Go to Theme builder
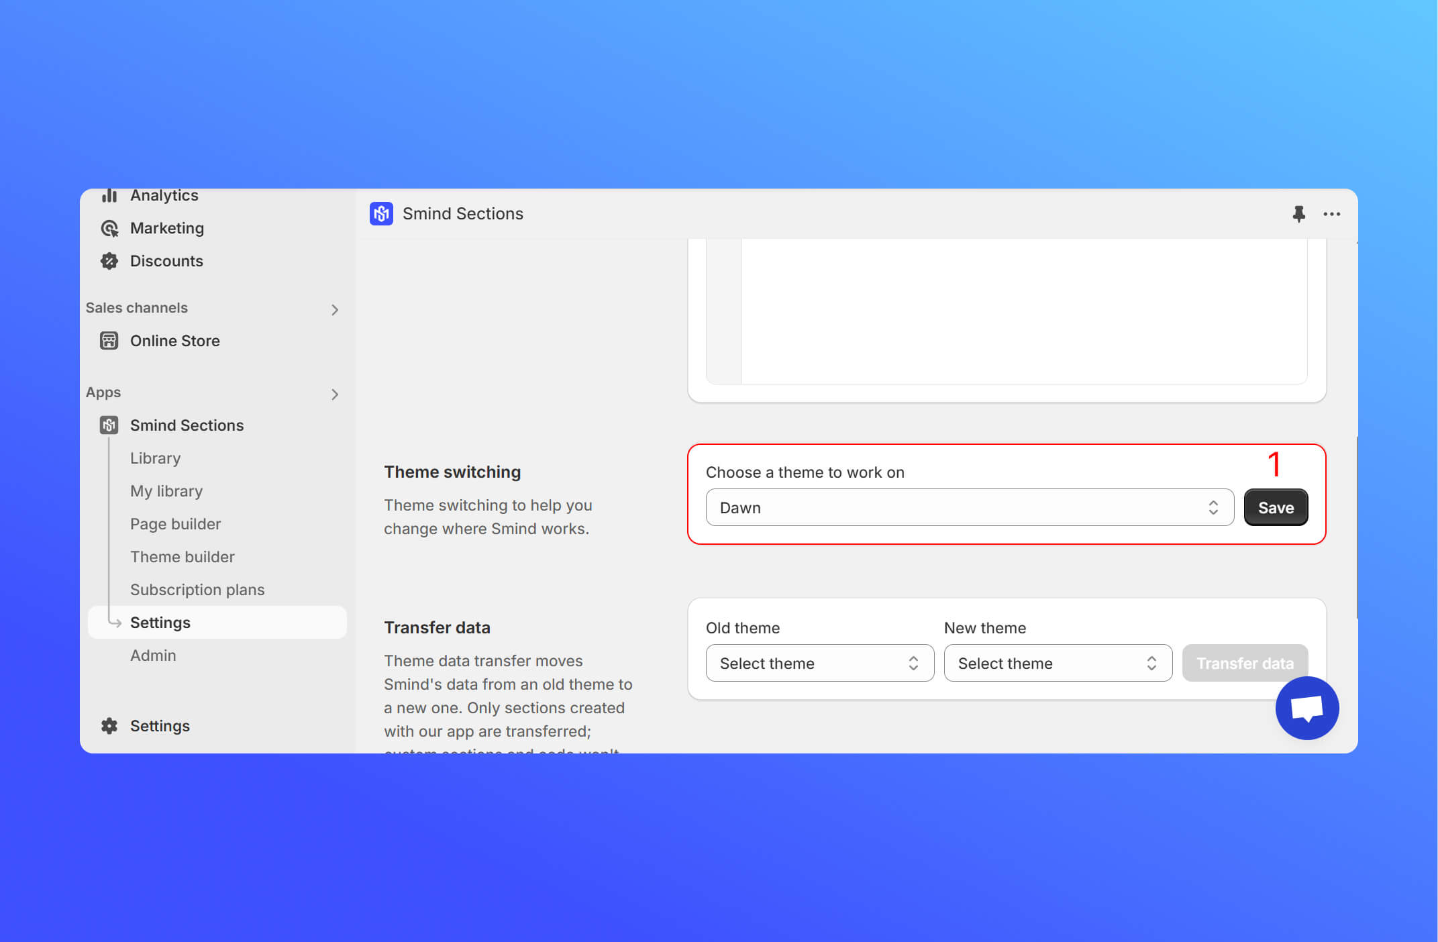Screen dimensions: 1438x942 (x=182, y=557)
